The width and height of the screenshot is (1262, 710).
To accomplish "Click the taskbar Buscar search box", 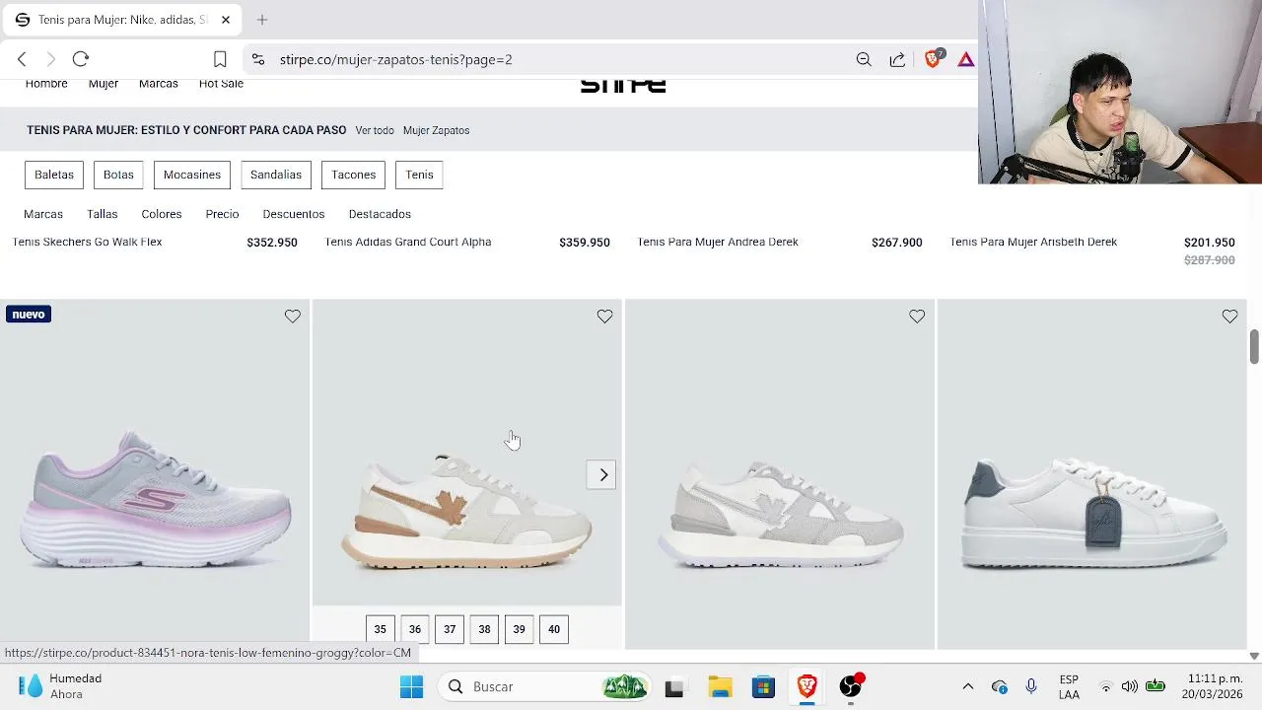I will [545, 686].
